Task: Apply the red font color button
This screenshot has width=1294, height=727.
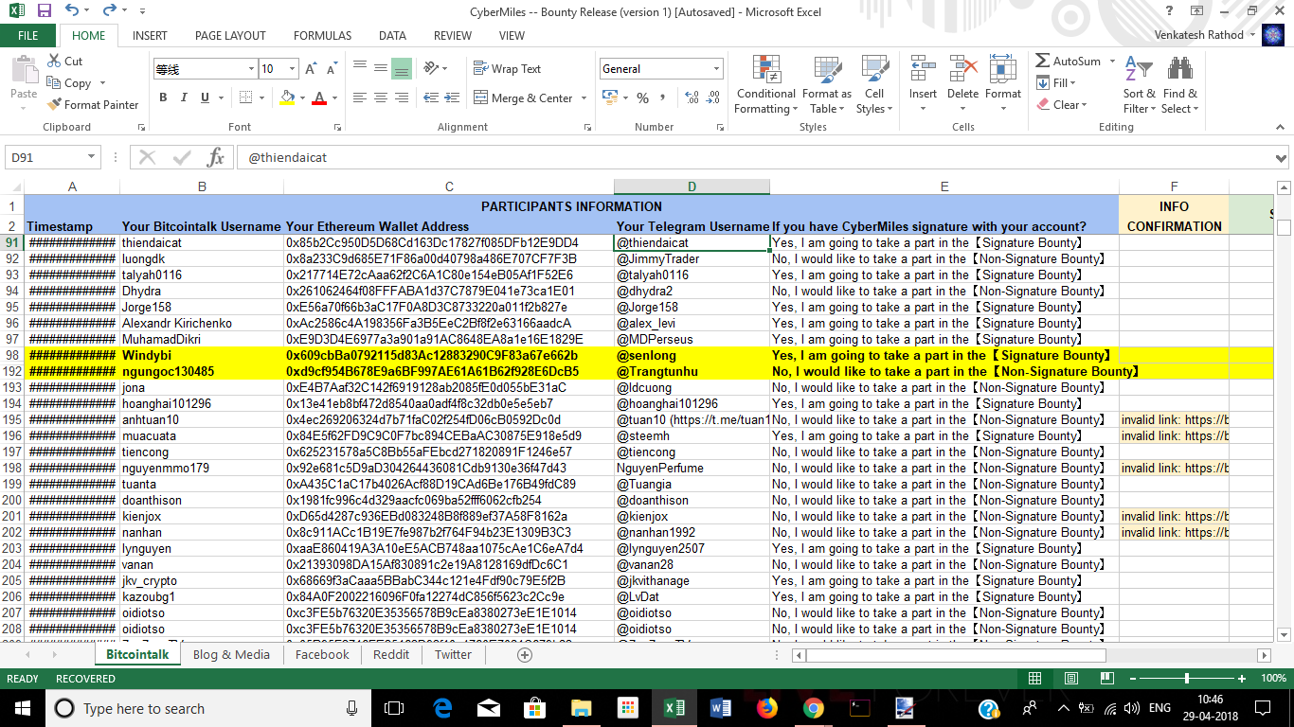Action: click(x=319, y=98)
